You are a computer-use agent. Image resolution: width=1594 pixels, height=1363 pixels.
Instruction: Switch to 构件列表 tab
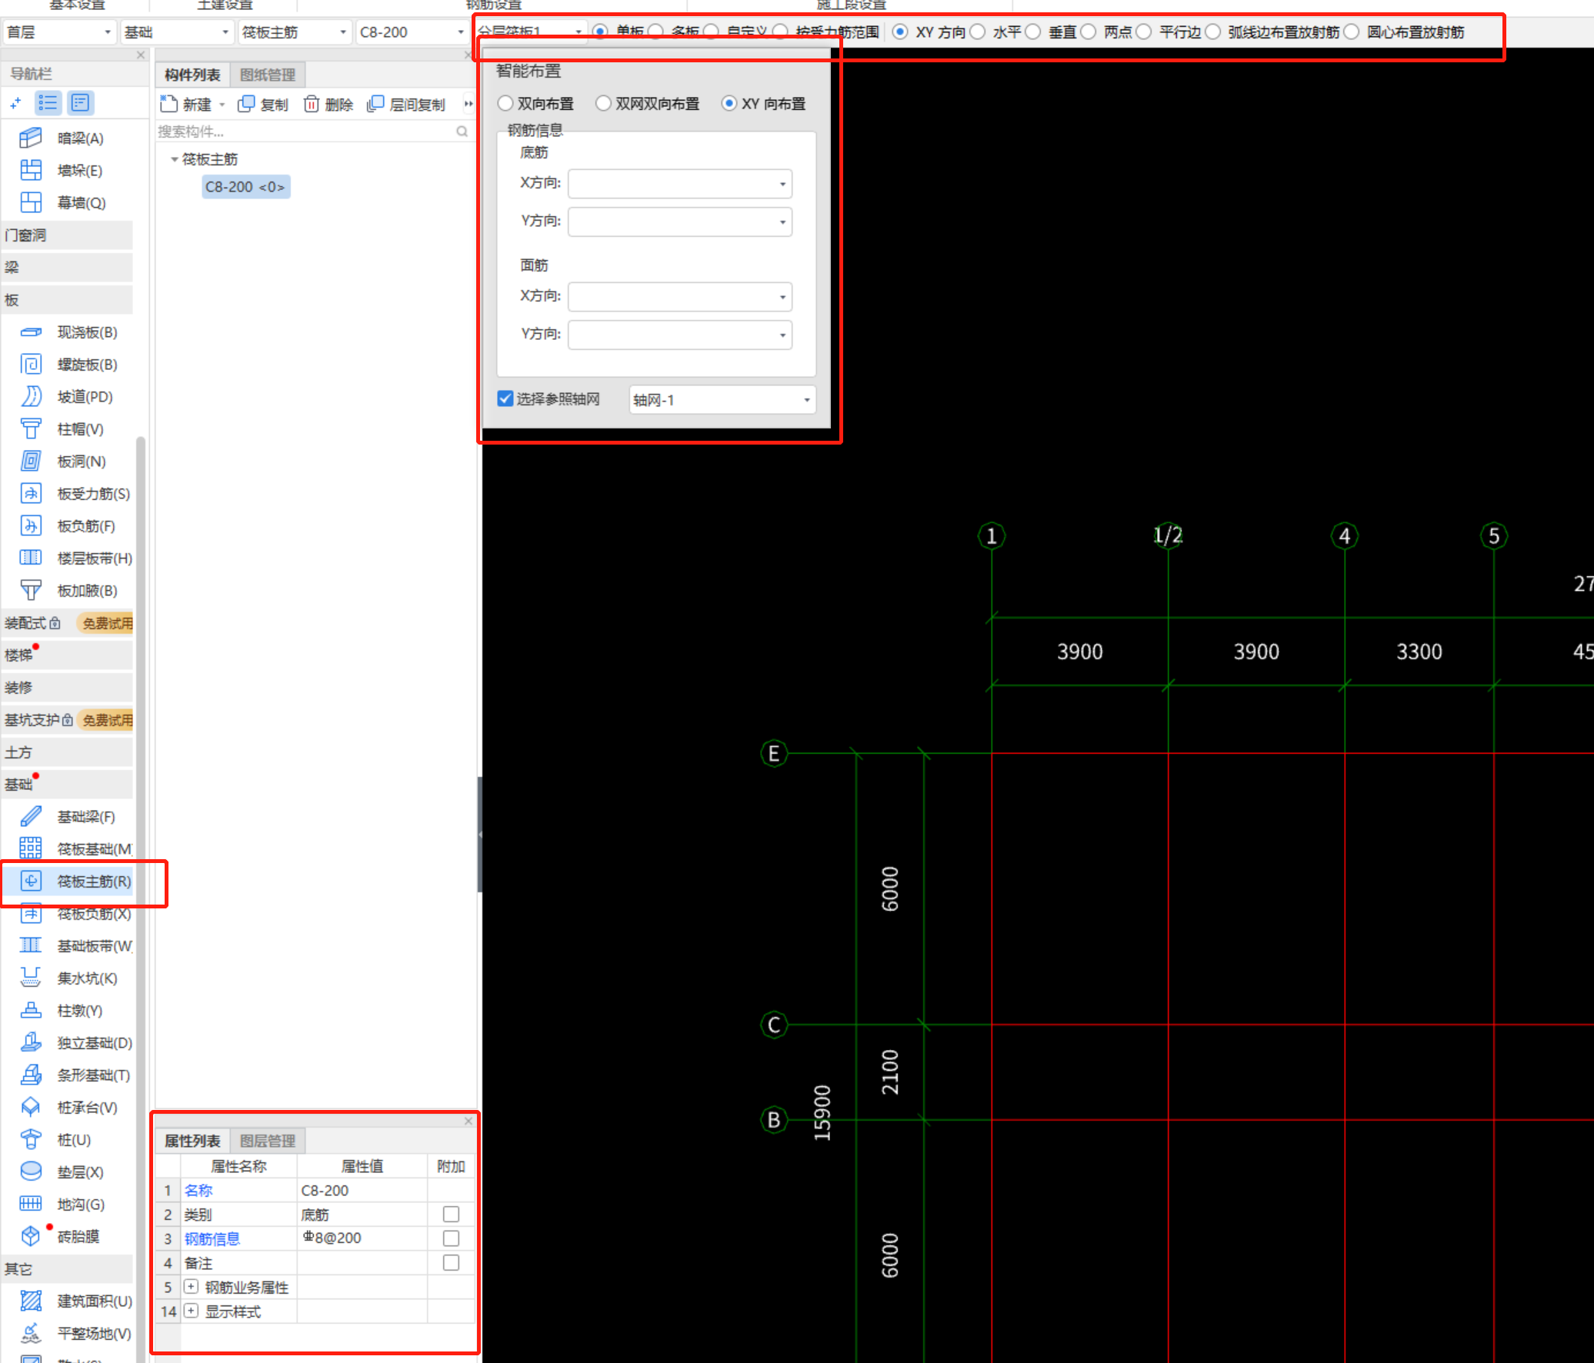tap(192, 75)
